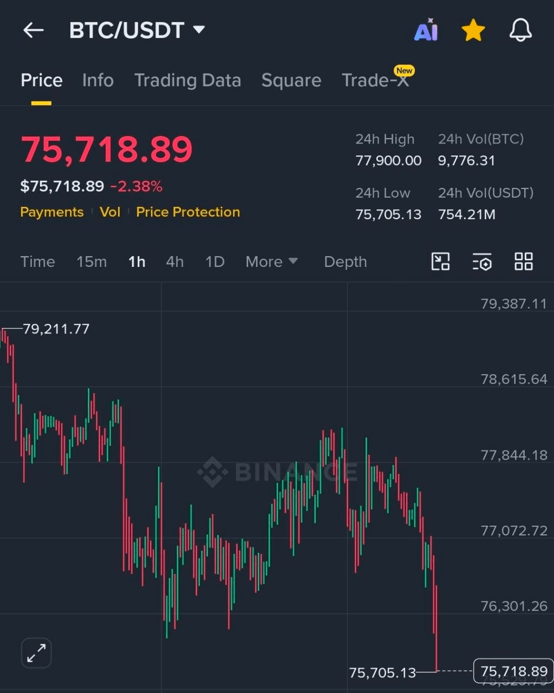Tap the 79,387.11 axis price label

pyautogui.click(x=514, y=304)
